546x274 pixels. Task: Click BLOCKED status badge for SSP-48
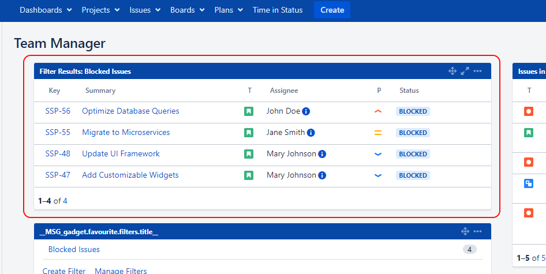(x=413, y=154)
